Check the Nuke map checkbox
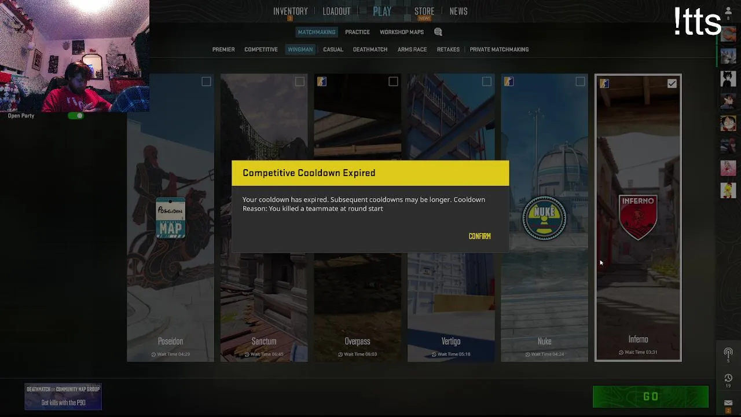 [580, 82]
